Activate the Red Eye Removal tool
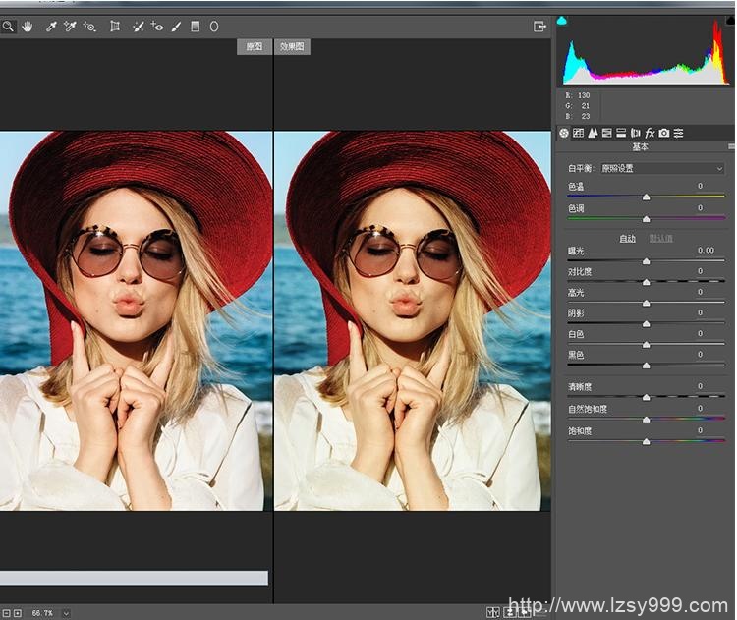737x620 pixels. [x=157, y=27]
